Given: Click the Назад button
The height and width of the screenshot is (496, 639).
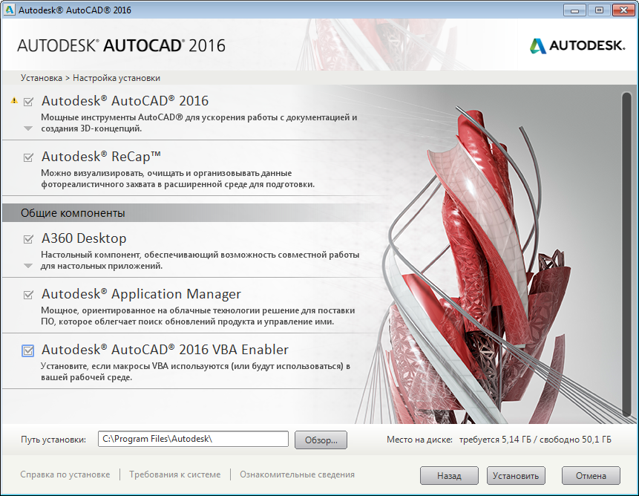Looking at the screenshot, I should [449, 476].
